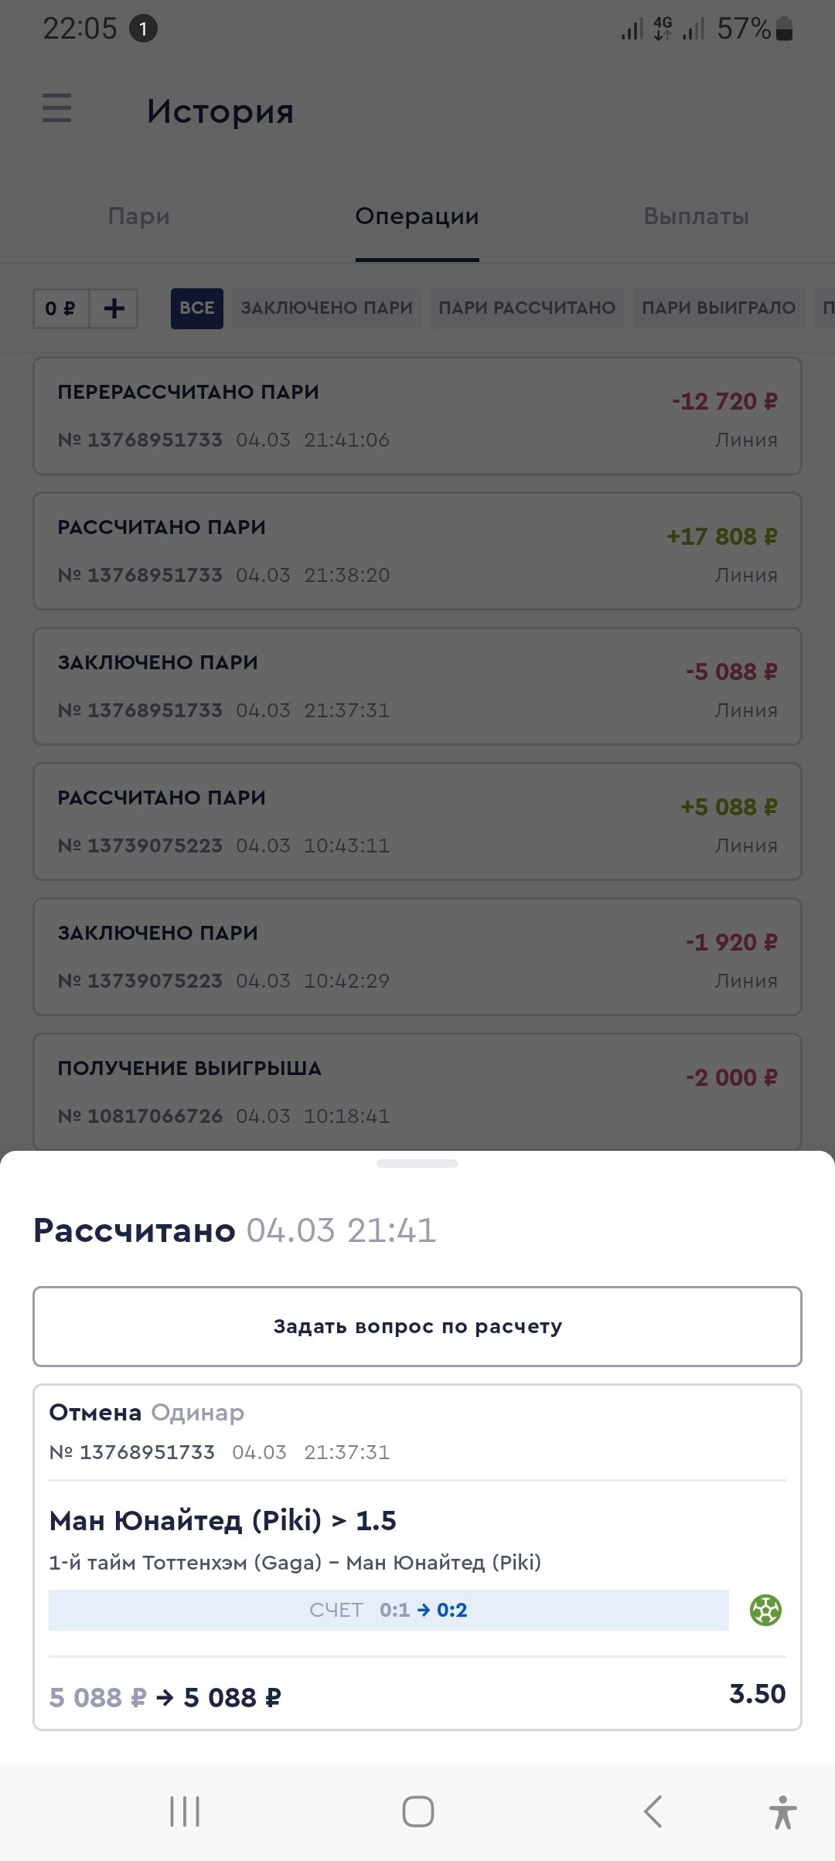Expand the РАССЧИТАНО ПАРИ +17 808 ₽ entry
Image resolution: width=835 pixels, height=1861 pixels.
(x=417, y=551)
